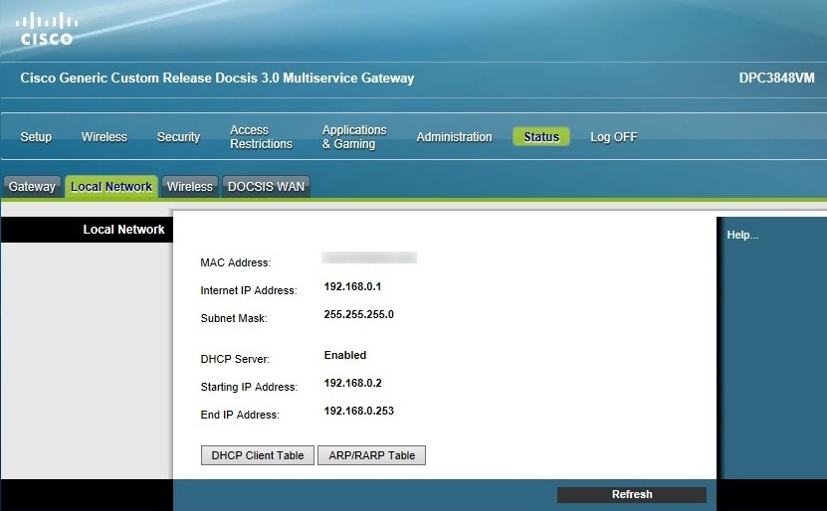The height and width of the screenshot is (511, 827).
Task: Open the ARP/RARP Table
Action: [x=372, y=455]
